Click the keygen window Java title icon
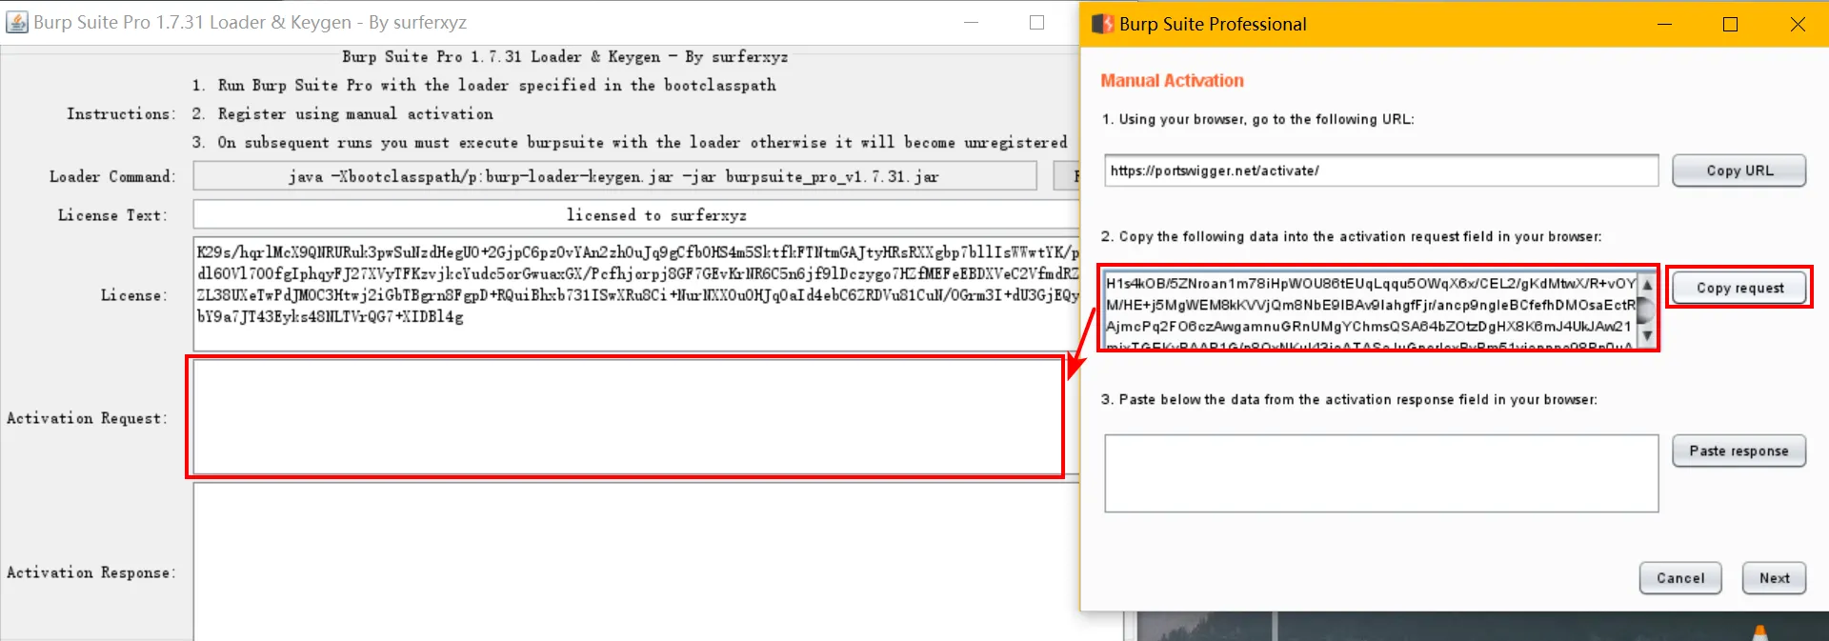Image resolution: width=1829 pixels, height=641 pixels. tap(17, 22)
